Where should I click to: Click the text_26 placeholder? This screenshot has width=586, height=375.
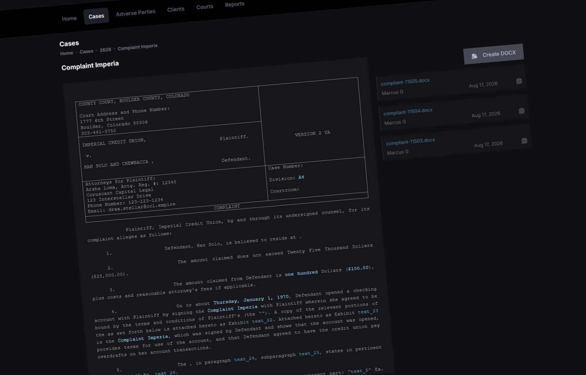pyautogui.click(x=165, y=373)
